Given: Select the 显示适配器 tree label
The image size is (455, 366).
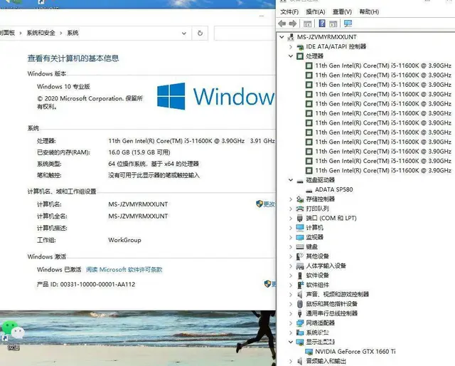Looking at the screenshot, I should click(x=321, y=342).
